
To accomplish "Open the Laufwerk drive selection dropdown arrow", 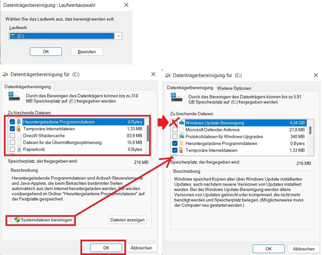I will tap(119, 36).
